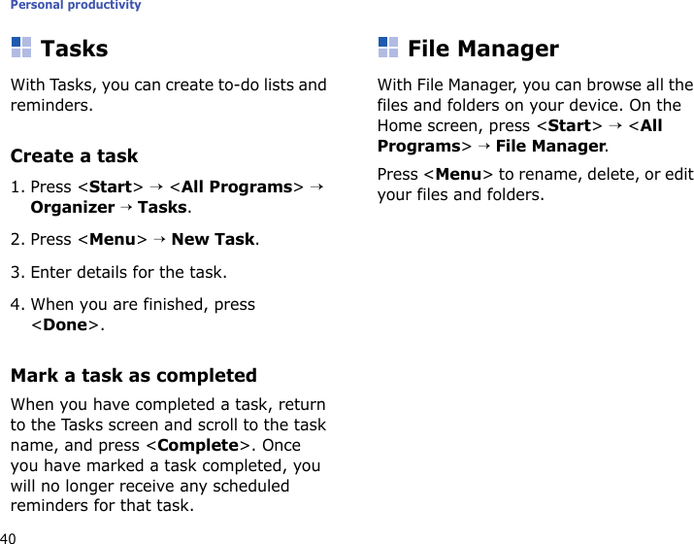Click the icon beside the File Manager heading
Screen dimensions: 694x544
(388, 48)
